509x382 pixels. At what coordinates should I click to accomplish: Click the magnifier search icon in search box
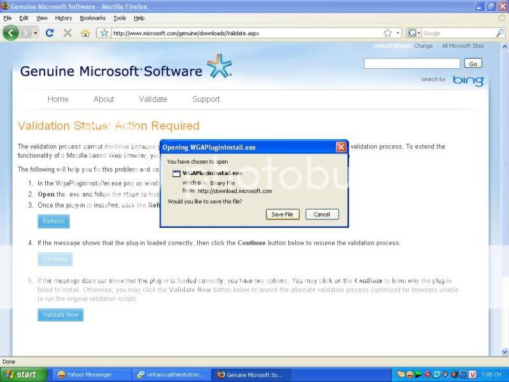500,33
